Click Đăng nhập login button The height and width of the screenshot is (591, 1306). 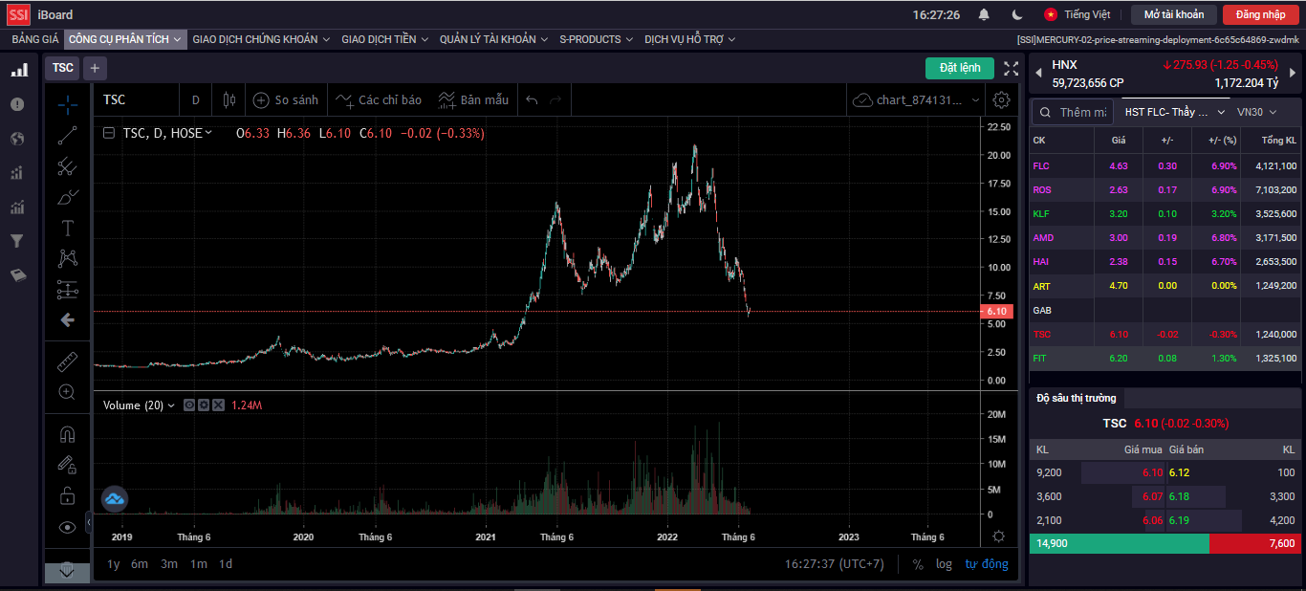1261,14
